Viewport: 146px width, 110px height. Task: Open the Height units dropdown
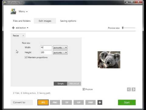click(x=60, y=53)
